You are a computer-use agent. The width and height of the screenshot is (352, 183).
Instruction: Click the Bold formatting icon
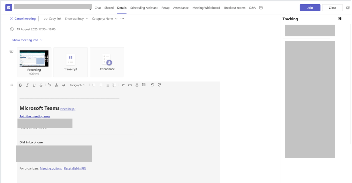[x=20, y=85]
